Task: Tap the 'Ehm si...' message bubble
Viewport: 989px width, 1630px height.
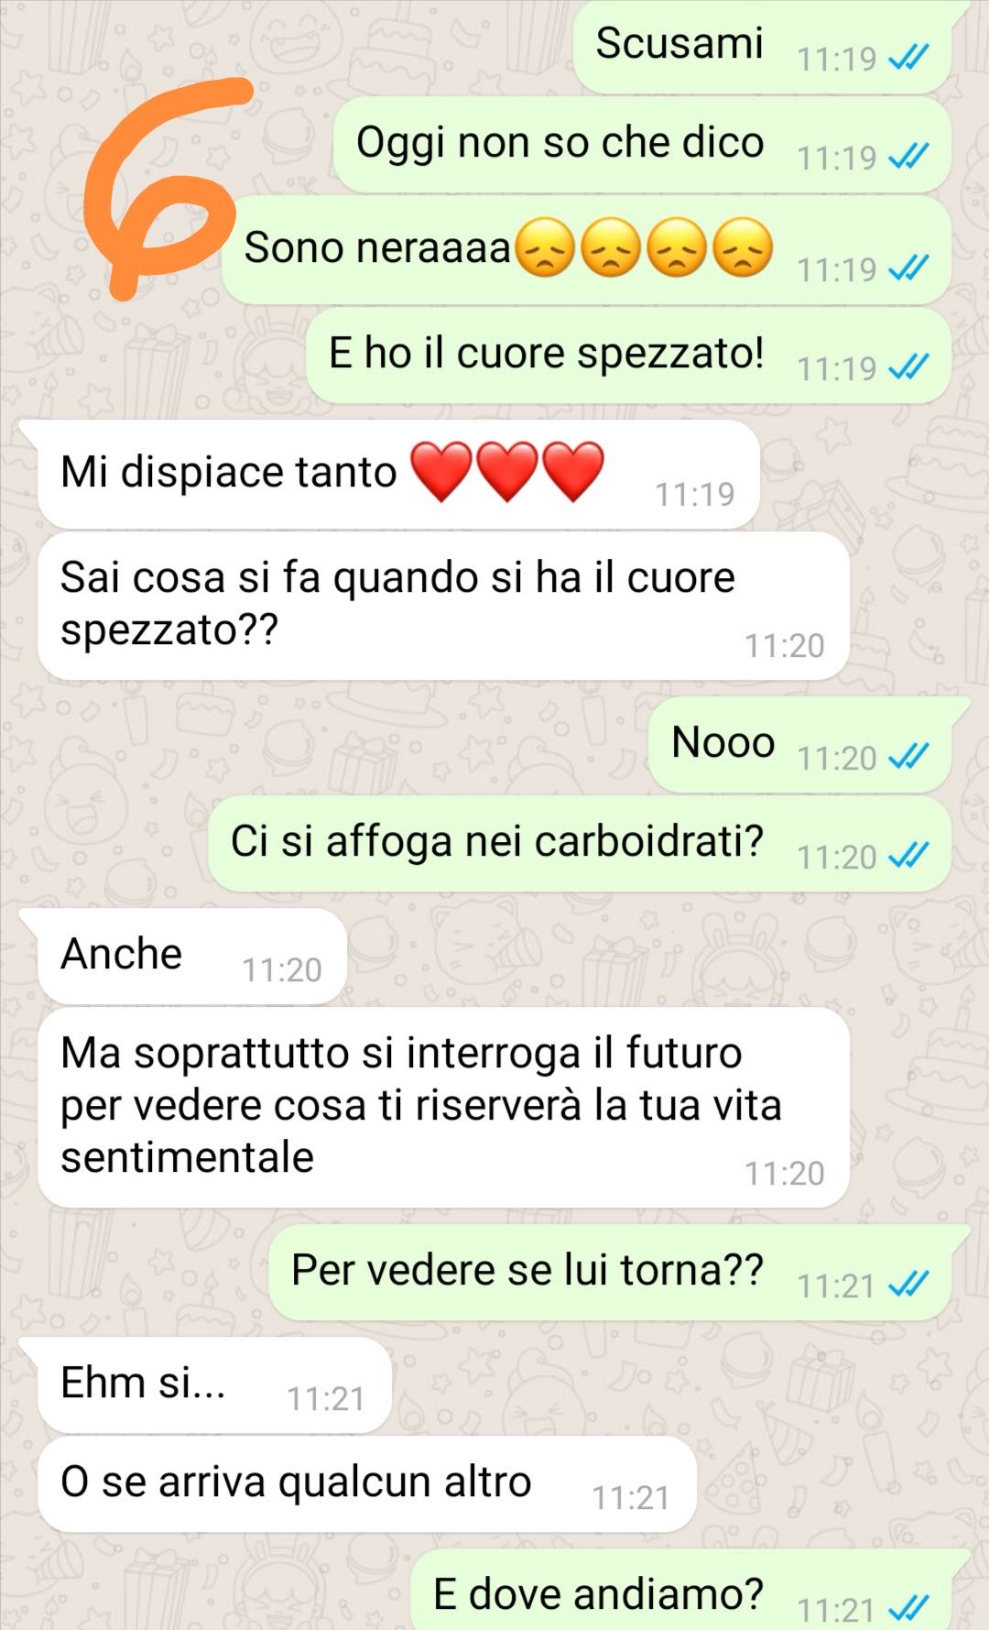Action: (x=213, y=1384)
